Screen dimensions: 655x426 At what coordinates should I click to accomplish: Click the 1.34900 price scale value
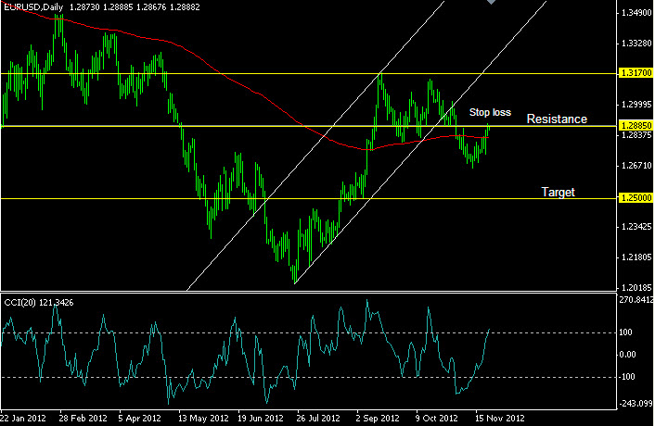pos(636,13)
